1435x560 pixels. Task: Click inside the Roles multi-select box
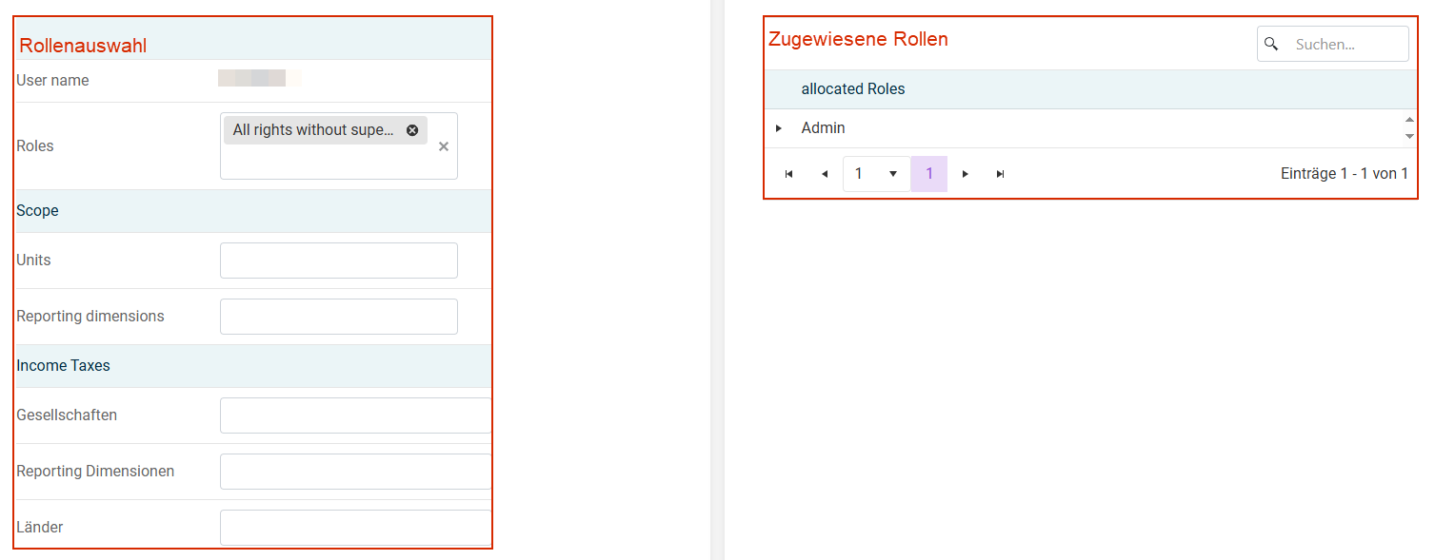(339, 145)
